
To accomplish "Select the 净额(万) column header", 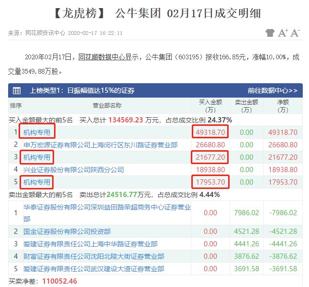I will coord(283,106).
